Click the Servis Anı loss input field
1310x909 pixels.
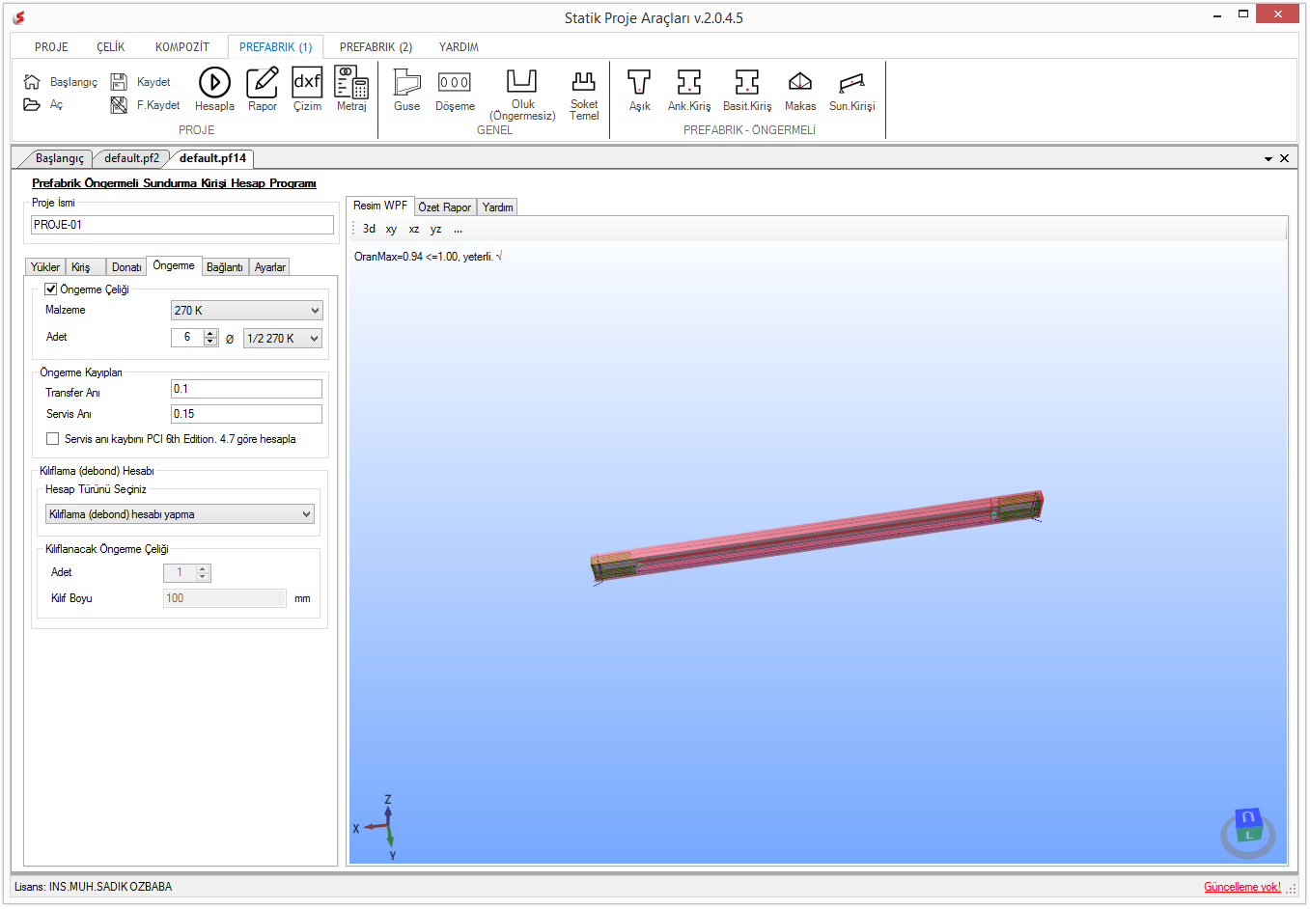click(x=246, y=414)
